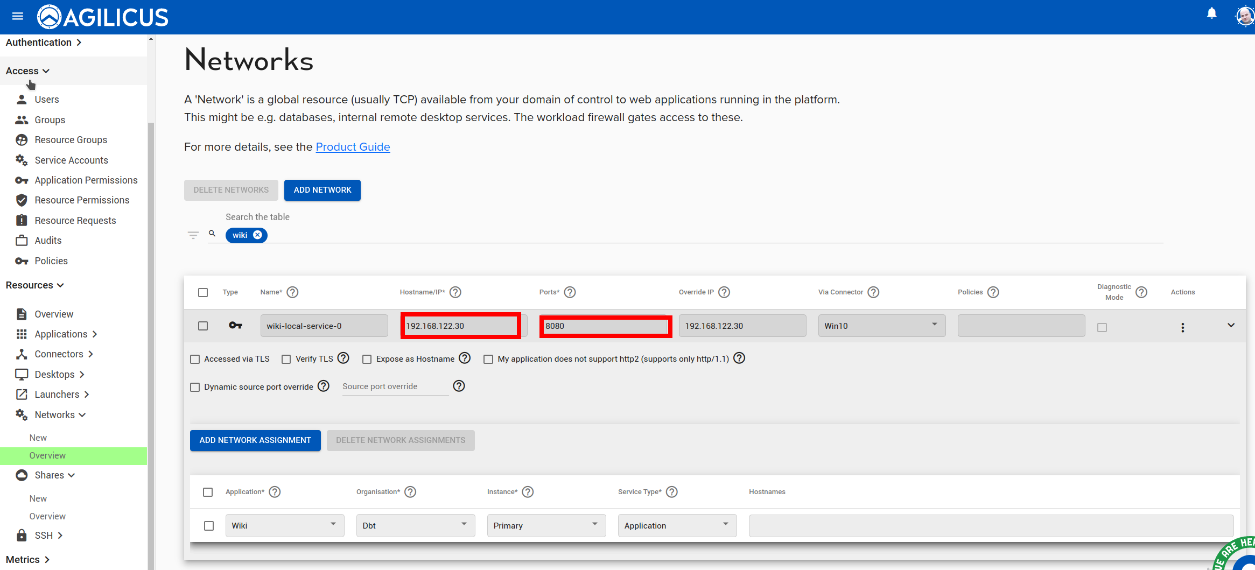Click the Source port override input field

point(395,386)
